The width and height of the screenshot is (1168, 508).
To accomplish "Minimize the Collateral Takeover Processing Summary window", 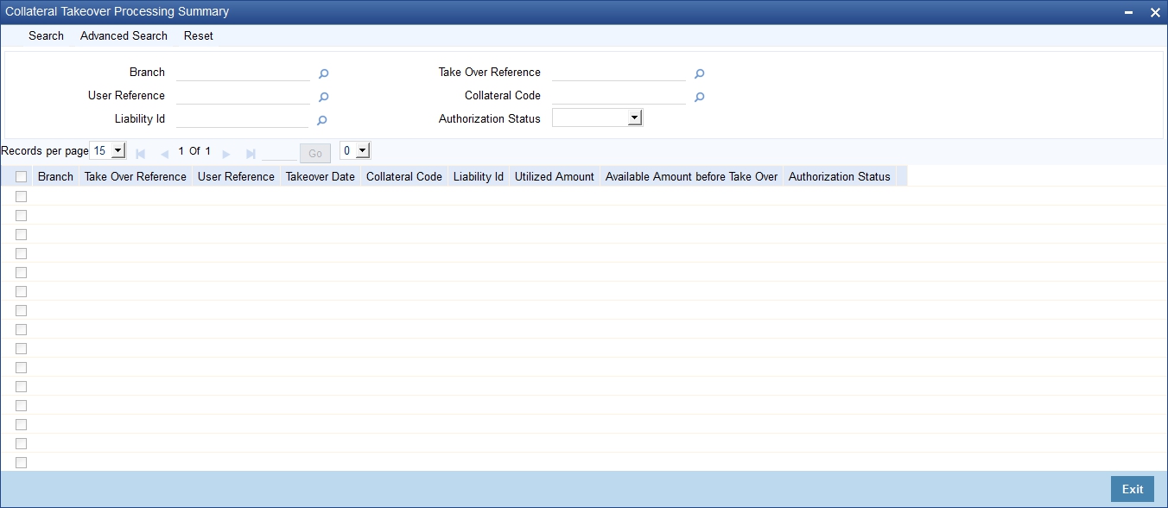I will (1129, 12).
